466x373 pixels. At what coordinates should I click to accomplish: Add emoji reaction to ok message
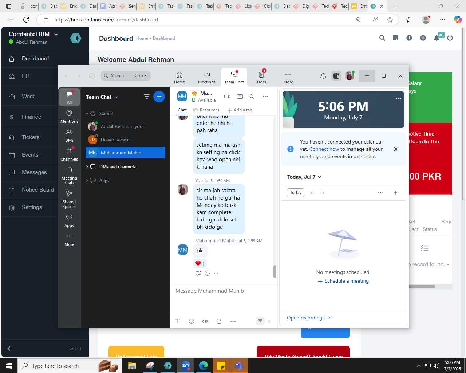[207, 273]
